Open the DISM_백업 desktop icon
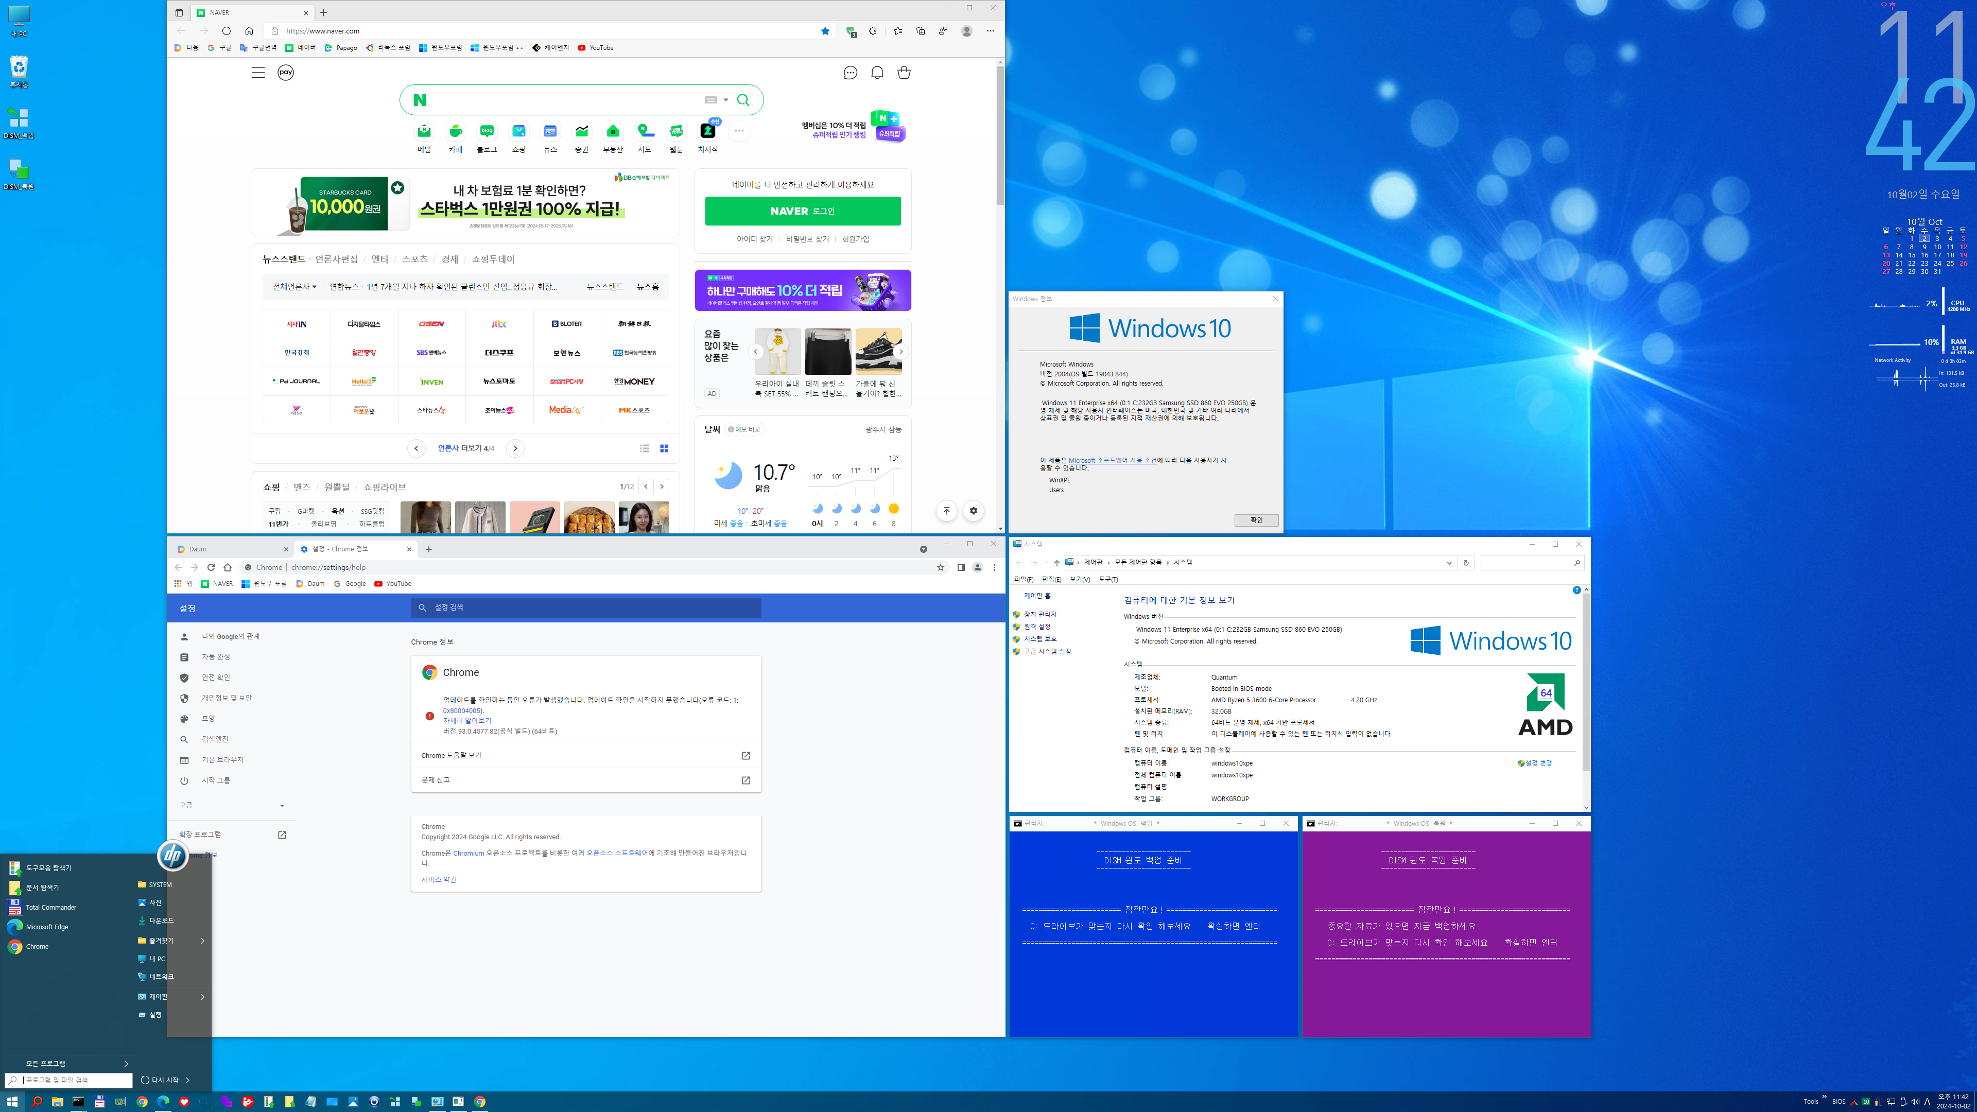This screenshot has height=1112, width=1977. 19,123
